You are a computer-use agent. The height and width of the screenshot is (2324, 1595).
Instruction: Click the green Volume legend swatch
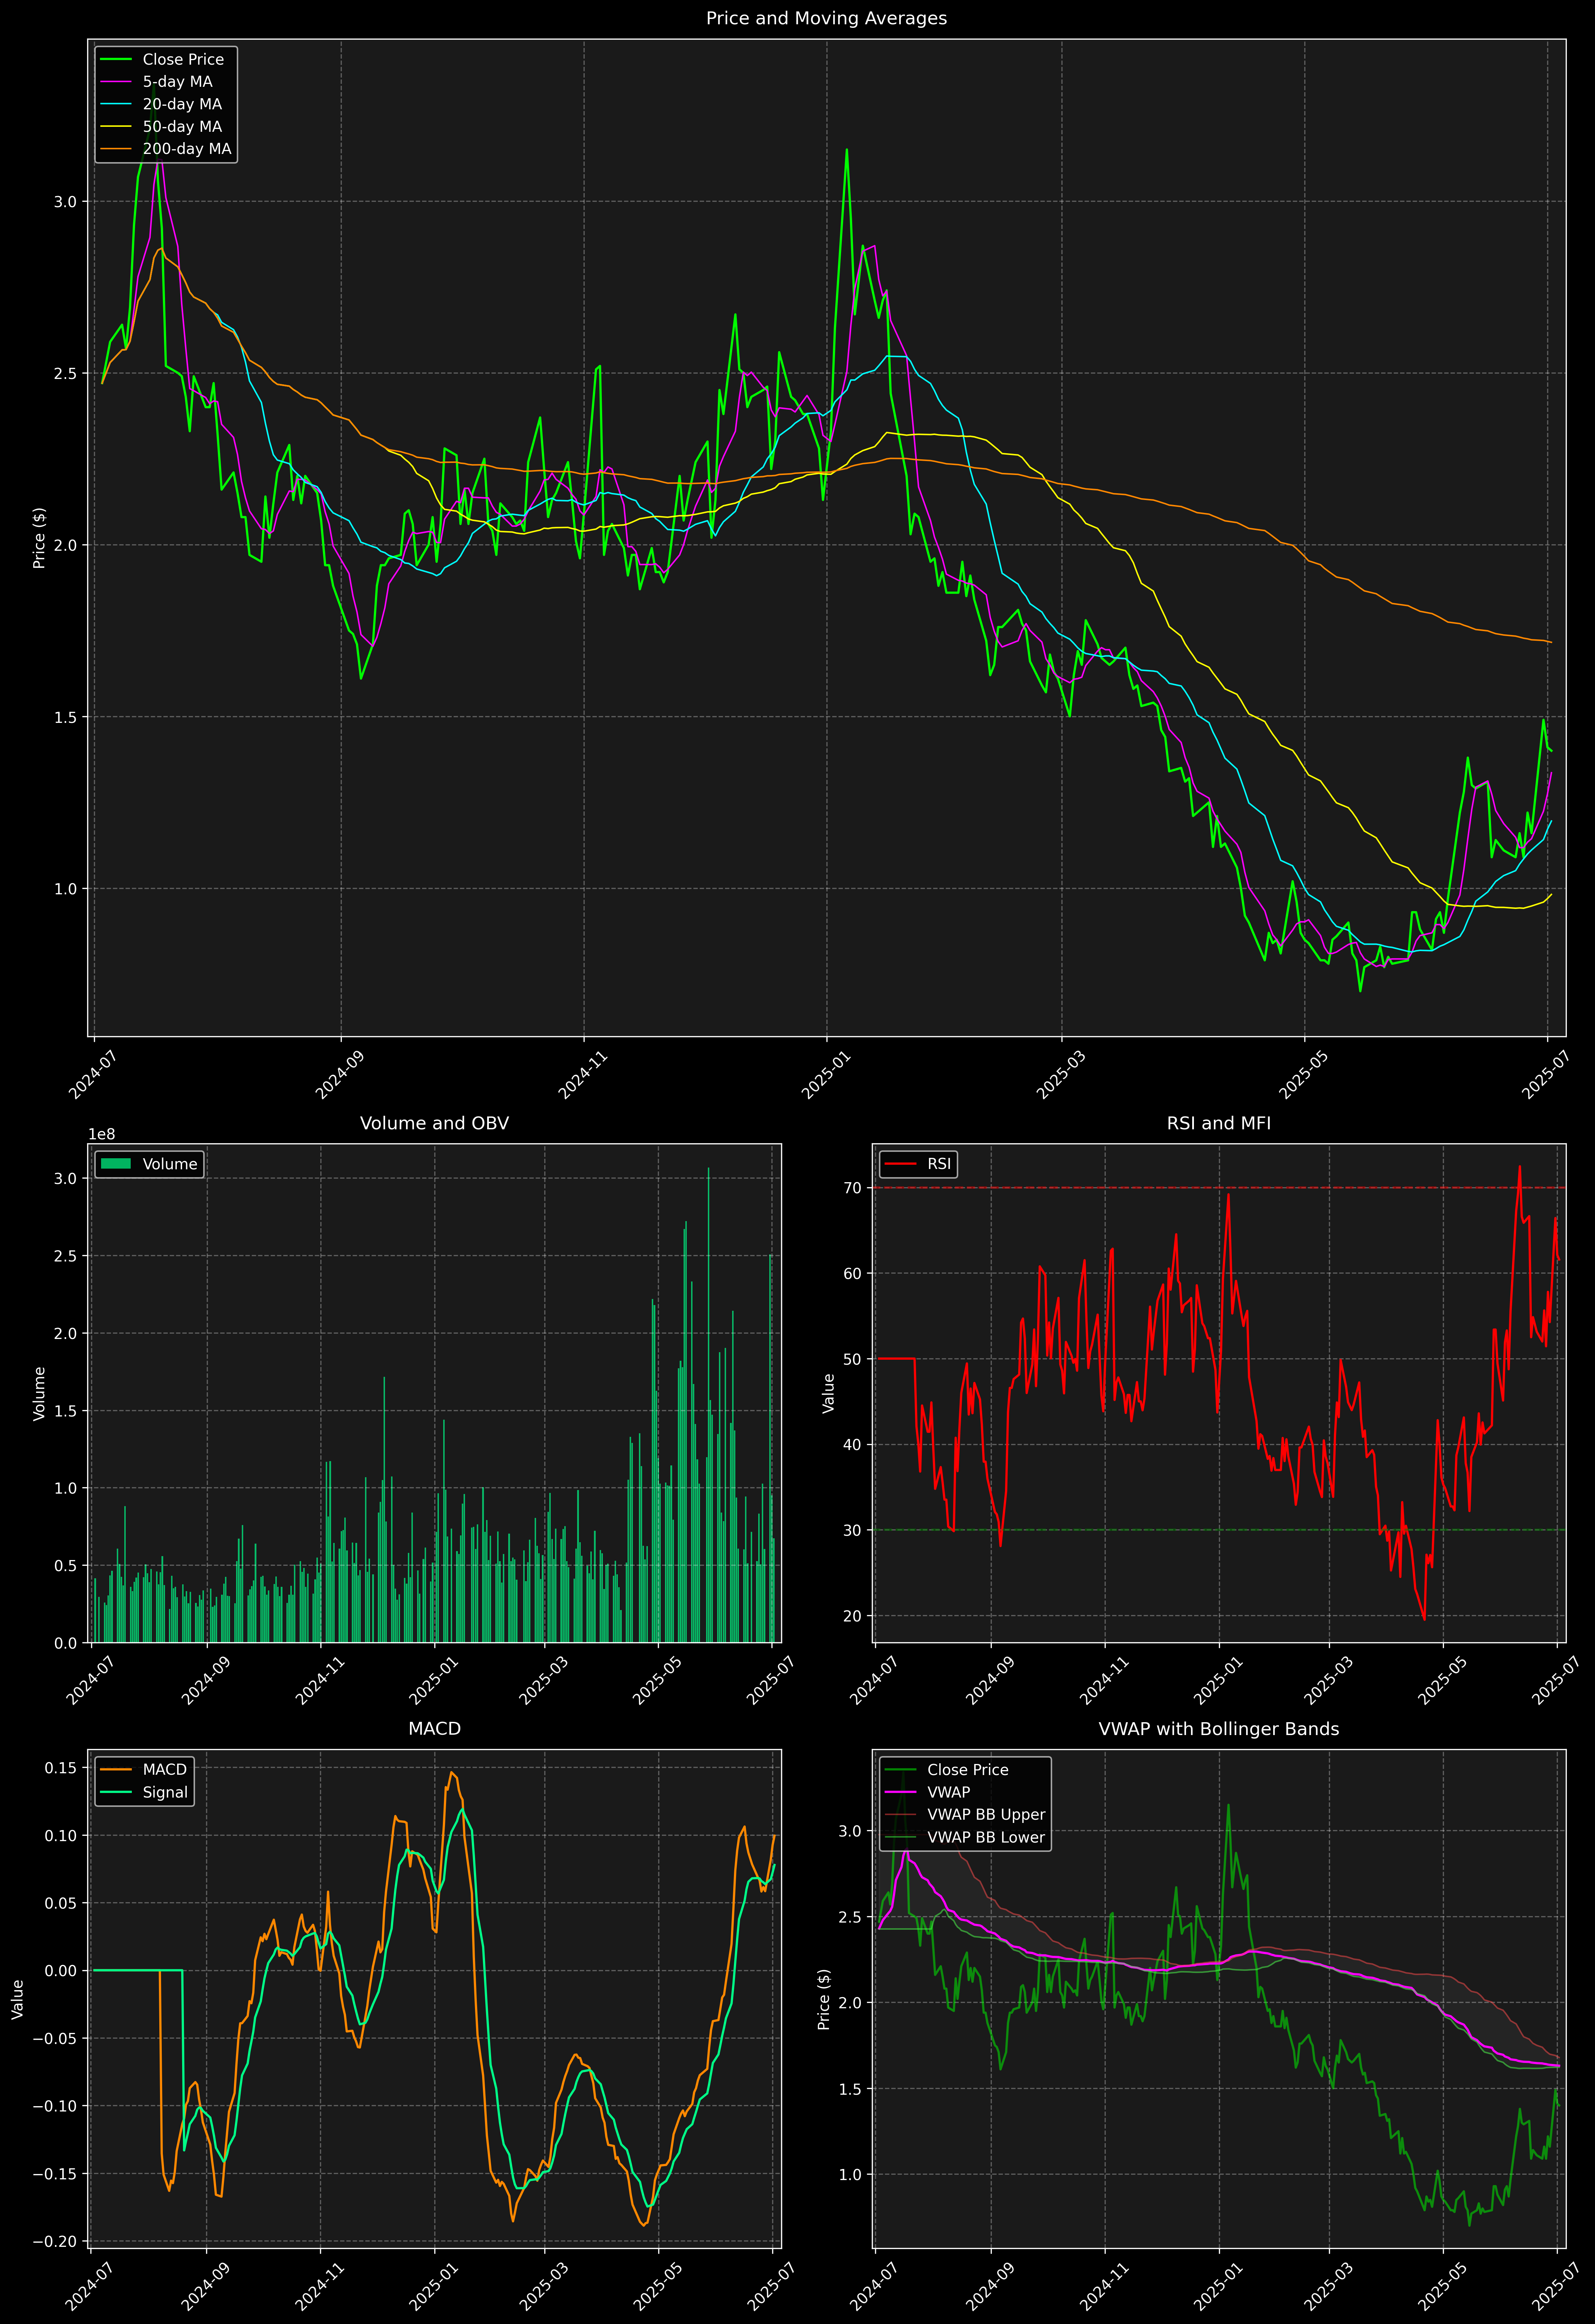point(116,1164)
